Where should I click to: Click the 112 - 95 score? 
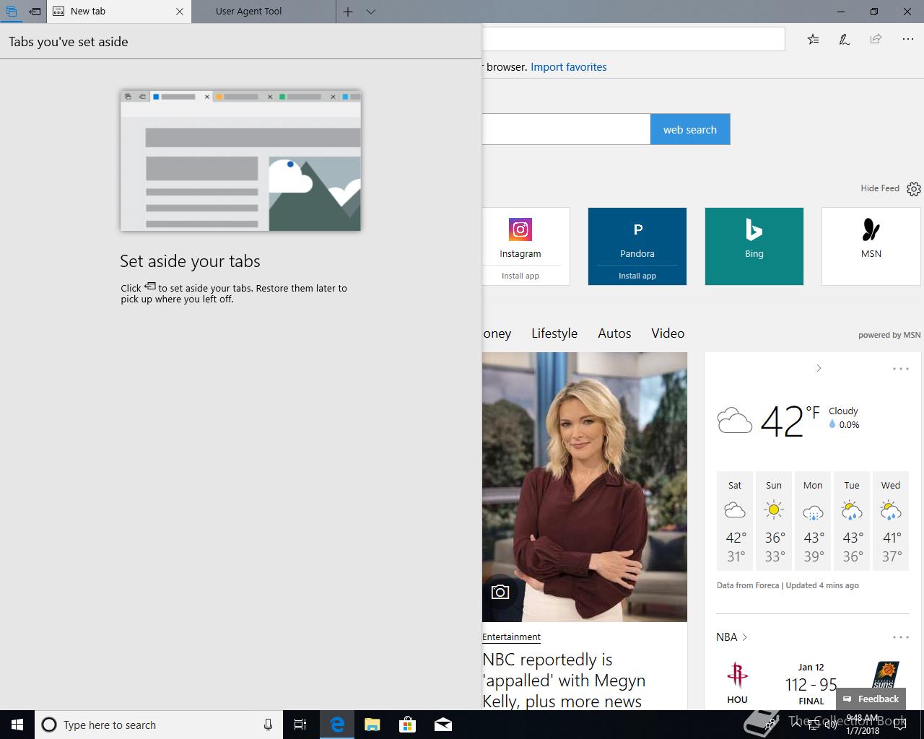(x=811, y=684)
